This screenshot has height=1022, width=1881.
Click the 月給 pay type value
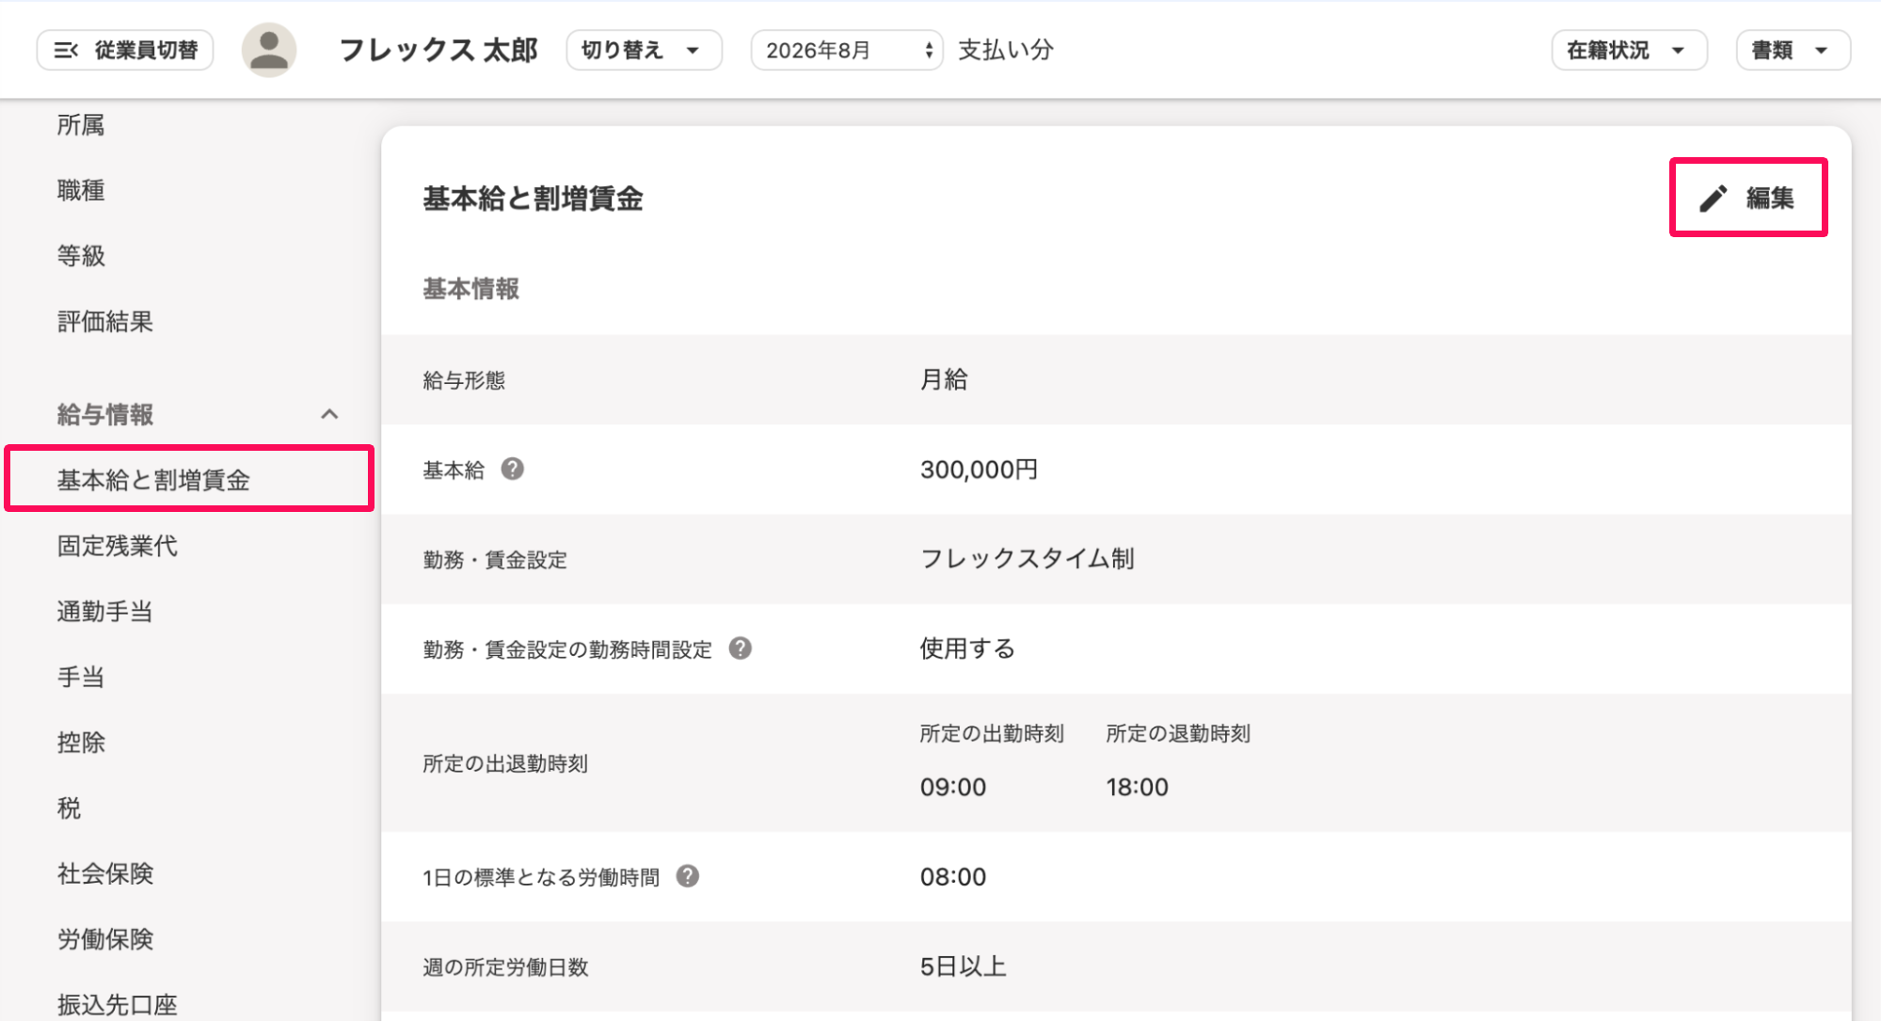[944, 379]
